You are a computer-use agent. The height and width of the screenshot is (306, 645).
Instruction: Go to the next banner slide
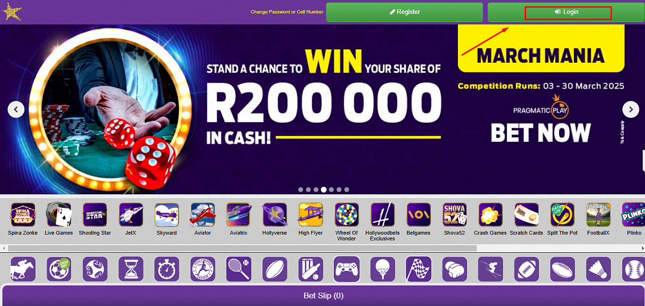pyautogui.click(x=630, y=109)
